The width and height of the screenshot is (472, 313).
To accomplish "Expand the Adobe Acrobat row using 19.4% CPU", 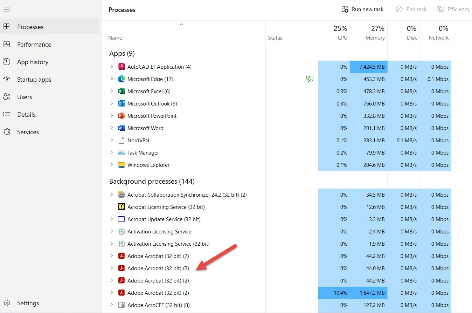I will [x=112, y=292].
